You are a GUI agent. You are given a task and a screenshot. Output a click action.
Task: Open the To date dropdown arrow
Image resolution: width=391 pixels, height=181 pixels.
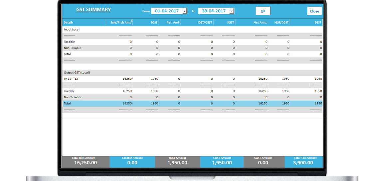pyautogui.click(x=232, y=11)
